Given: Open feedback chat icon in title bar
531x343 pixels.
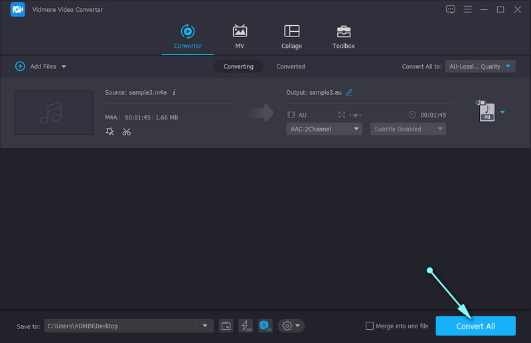Looking at the screenshot, I should (451, 9).
